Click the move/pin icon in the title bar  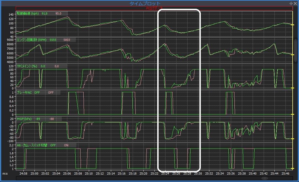click(291, 3)
